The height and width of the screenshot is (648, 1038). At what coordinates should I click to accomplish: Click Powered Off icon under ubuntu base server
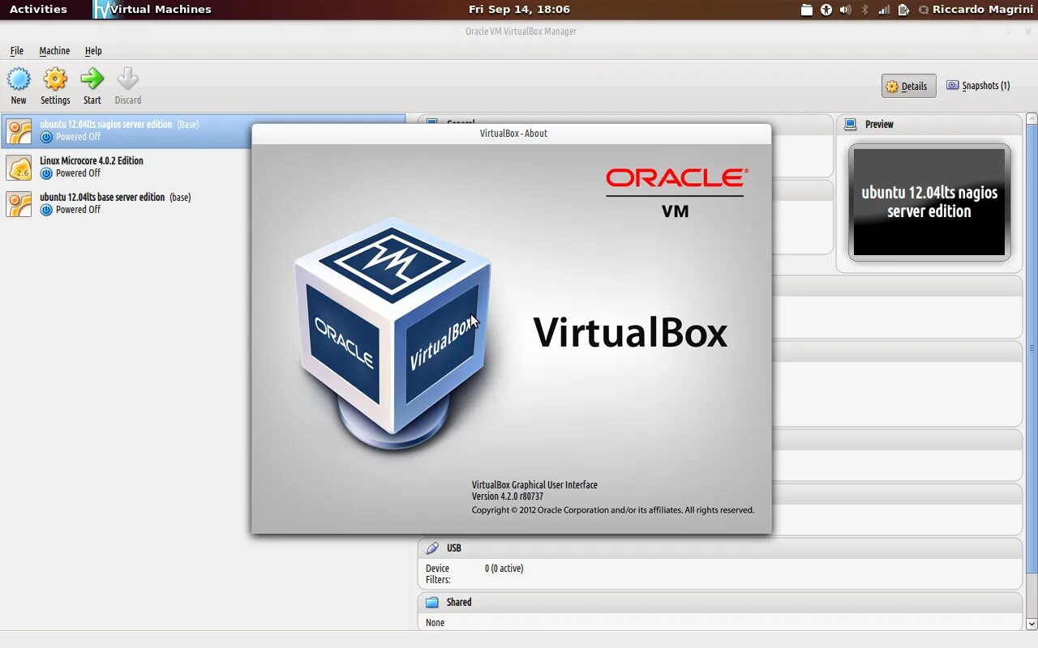(x=46, y=210)
